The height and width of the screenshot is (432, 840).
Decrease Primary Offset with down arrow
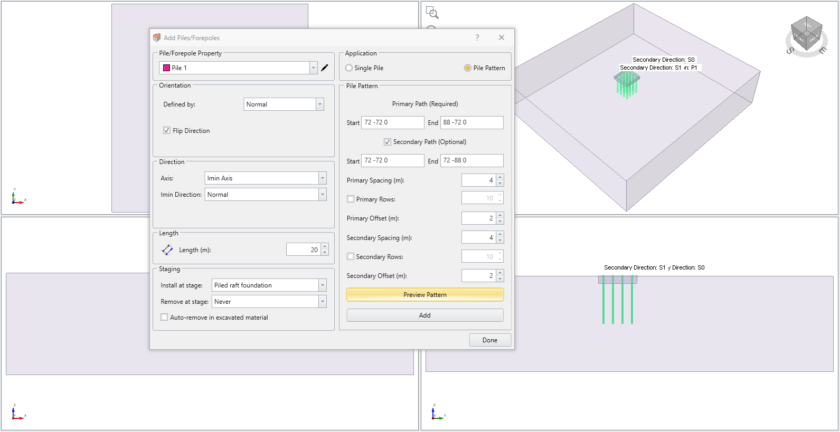[500, 222]
